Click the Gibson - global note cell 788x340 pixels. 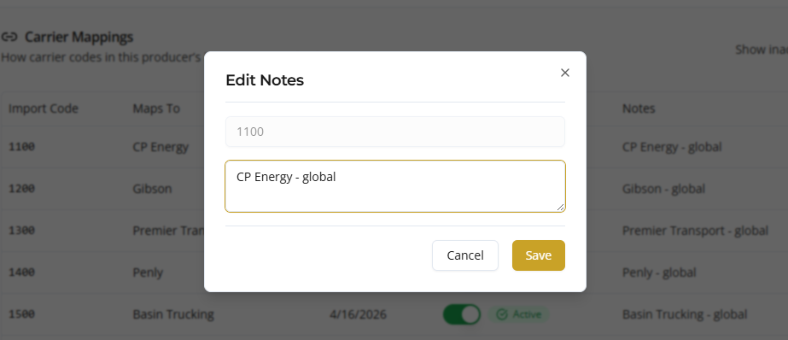click(x=663, y=189)
